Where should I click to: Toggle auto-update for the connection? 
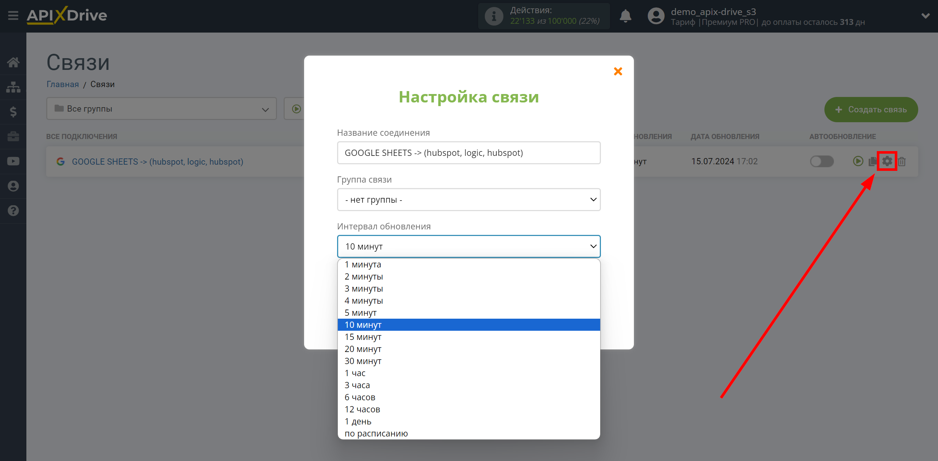[x=822, y=161]
